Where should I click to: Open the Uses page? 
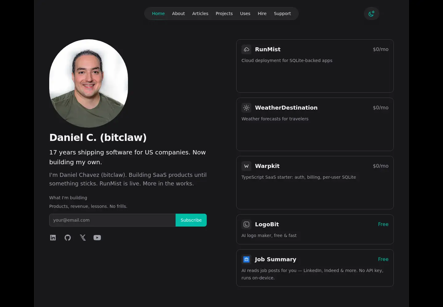pyautogui.click(x=245, y=14)
